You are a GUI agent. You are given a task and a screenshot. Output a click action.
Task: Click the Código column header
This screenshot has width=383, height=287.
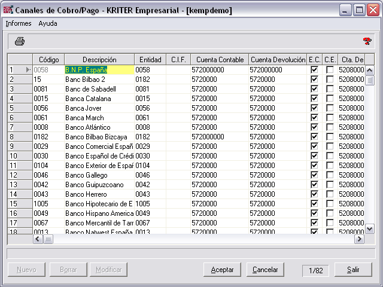[x=48, y=60]
